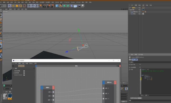Click third highlighted Python tag attribute tab
The image size is (171, 103).
click(136, 60)
